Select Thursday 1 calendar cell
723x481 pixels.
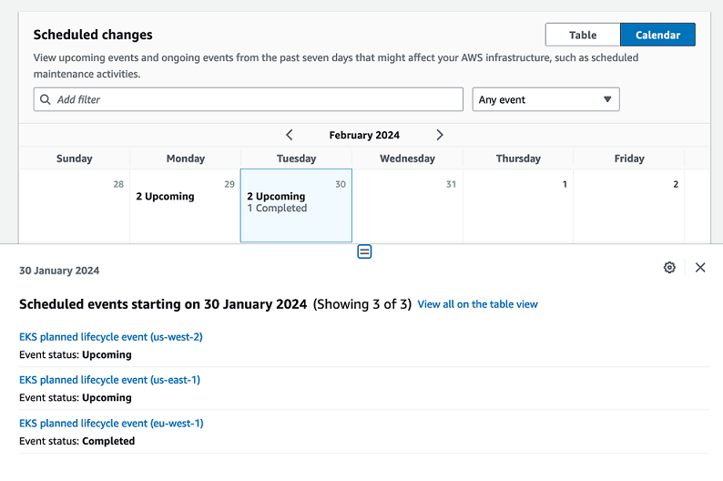(x=518, y=206)
